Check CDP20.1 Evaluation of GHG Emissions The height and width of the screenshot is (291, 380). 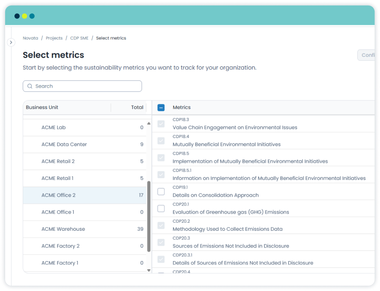click(x=161, y=209)
